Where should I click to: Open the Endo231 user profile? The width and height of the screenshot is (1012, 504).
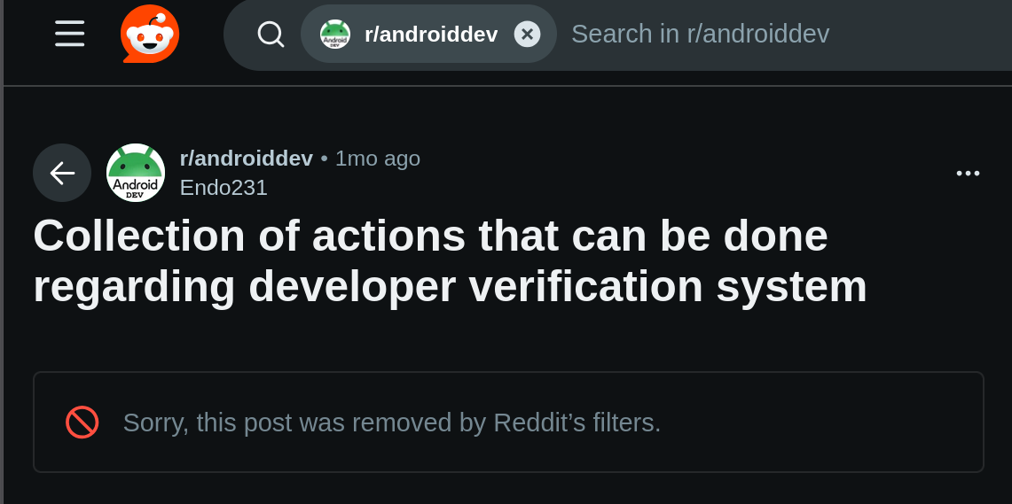[x=224, y=188]
